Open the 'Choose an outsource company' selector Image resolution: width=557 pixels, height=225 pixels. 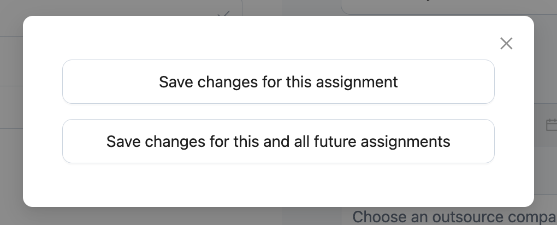click(x=453, y=217)
